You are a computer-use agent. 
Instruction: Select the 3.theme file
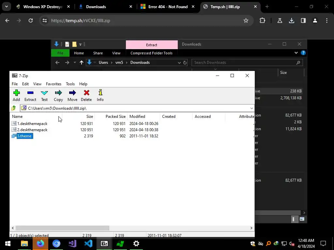tap(24, 136)
